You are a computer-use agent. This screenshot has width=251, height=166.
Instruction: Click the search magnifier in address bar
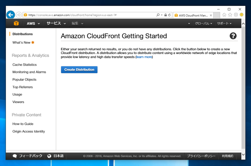158,15
